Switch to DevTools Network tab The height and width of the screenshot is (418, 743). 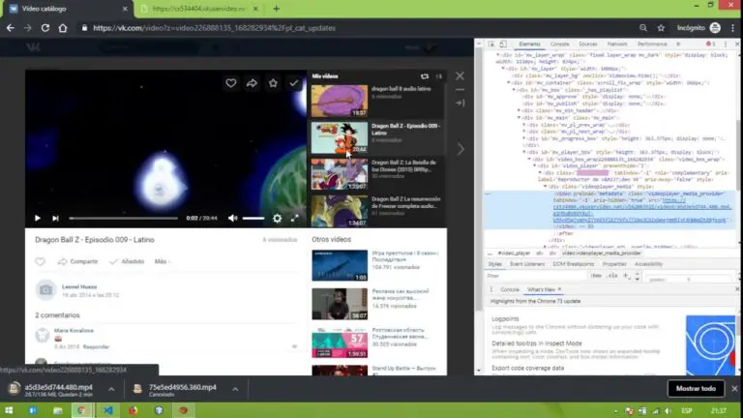(x=617, y=45)
